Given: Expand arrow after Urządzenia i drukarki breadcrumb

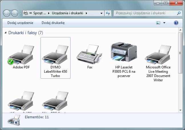Looking at the screenshot, I should coord(87,13).
